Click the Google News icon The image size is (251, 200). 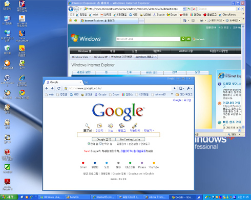click(x=111, y=126)
